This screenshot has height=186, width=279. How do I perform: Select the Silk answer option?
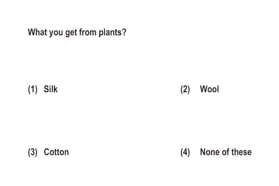click(x=51, y=89)
